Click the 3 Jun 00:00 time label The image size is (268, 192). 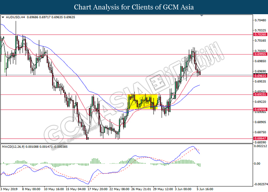coord(184,189)
